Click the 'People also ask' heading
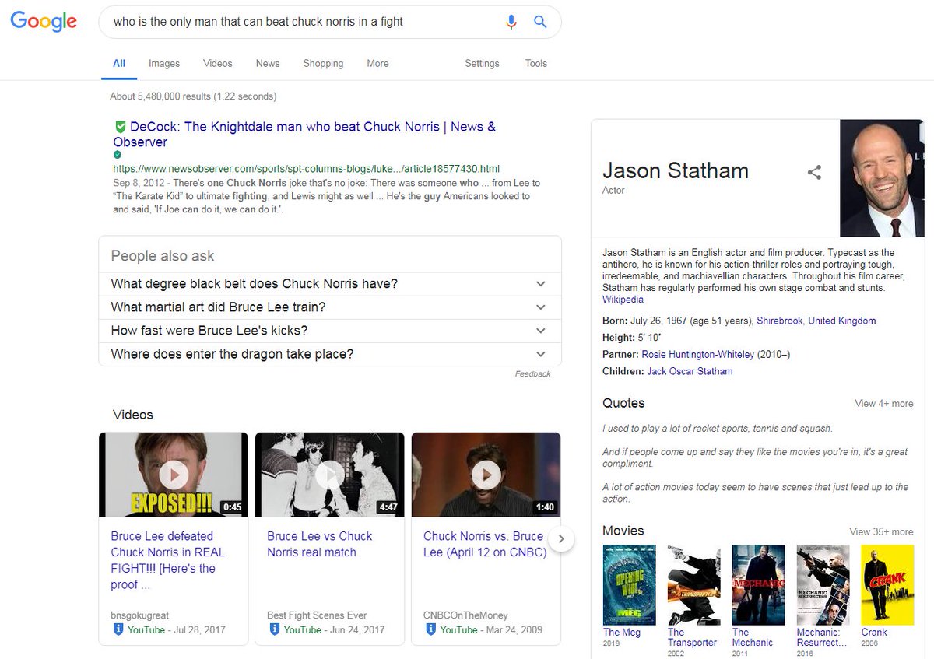The width and height of the screenshot is (934, 659). (163, 256)
